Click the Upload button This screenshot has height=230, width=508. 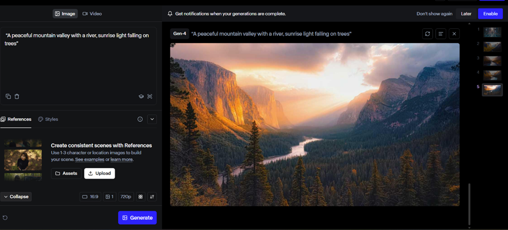(x=99, y=173)
